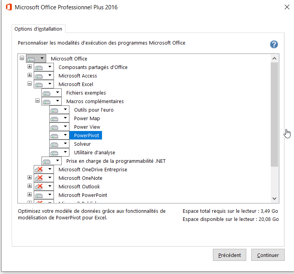Close the Office setup window

(x=287, y=7)
